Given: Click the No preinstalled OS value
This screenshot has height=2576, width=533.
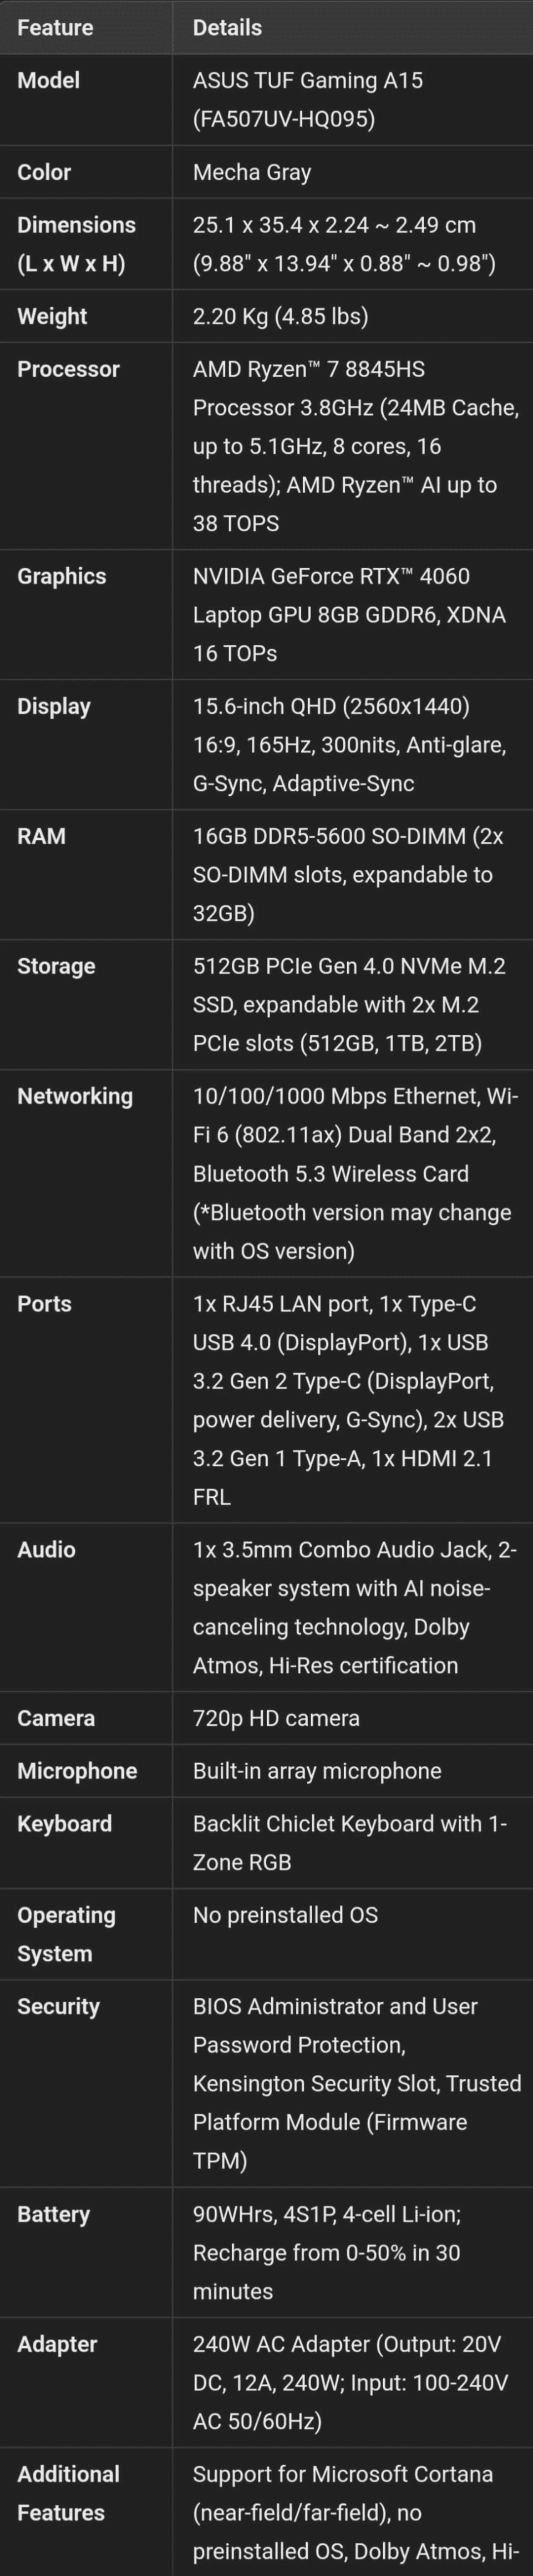Looking at the screenshot, I should pyautogui.click(x=285, y=1915).
